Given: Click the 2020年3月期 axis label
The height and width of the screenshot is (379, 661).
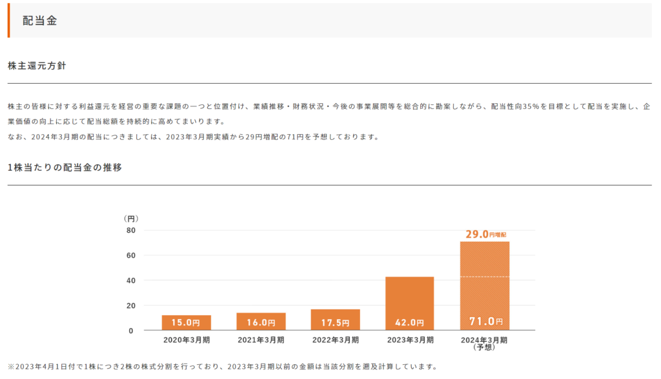Looking at the screenshot, I should click(x=187, y=340).
